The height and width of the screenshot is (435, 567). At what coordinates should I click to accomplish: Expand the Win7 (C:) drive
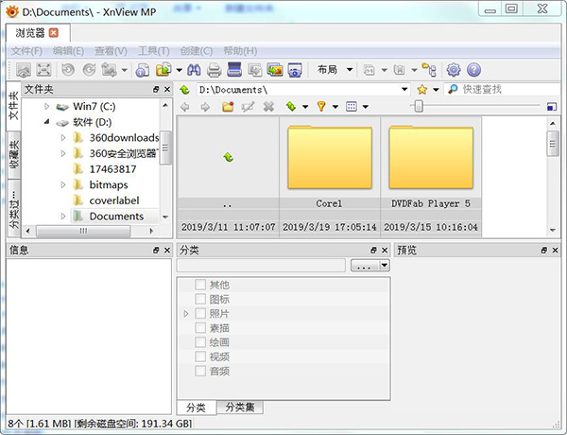46,107
